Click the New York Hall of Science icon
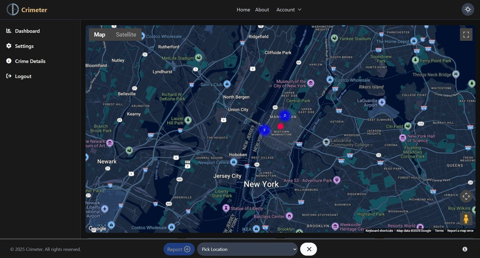 [403, 138]
